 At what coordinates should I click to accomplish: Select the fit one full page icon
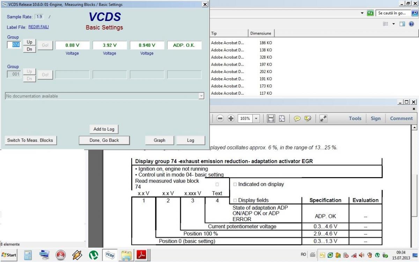click(282, 118)
